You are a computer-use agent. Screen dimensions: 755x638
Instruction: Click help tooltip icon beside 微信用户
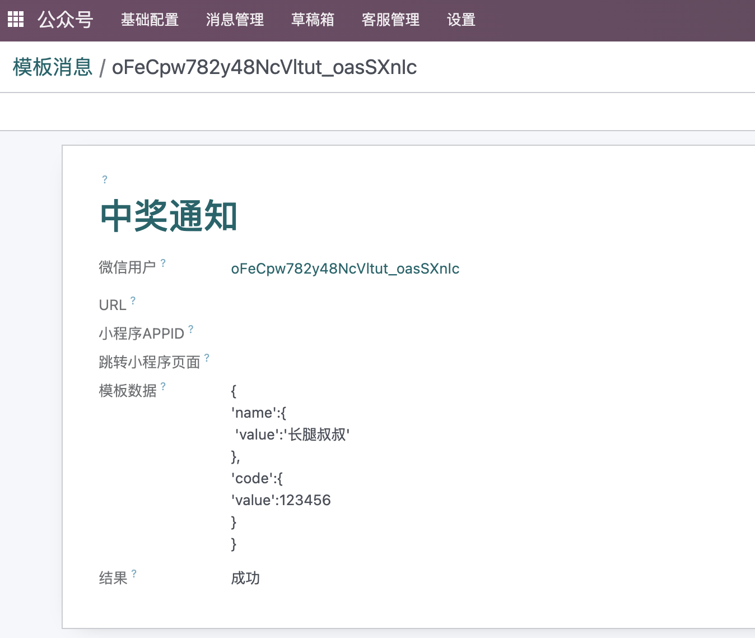[163, 262]
